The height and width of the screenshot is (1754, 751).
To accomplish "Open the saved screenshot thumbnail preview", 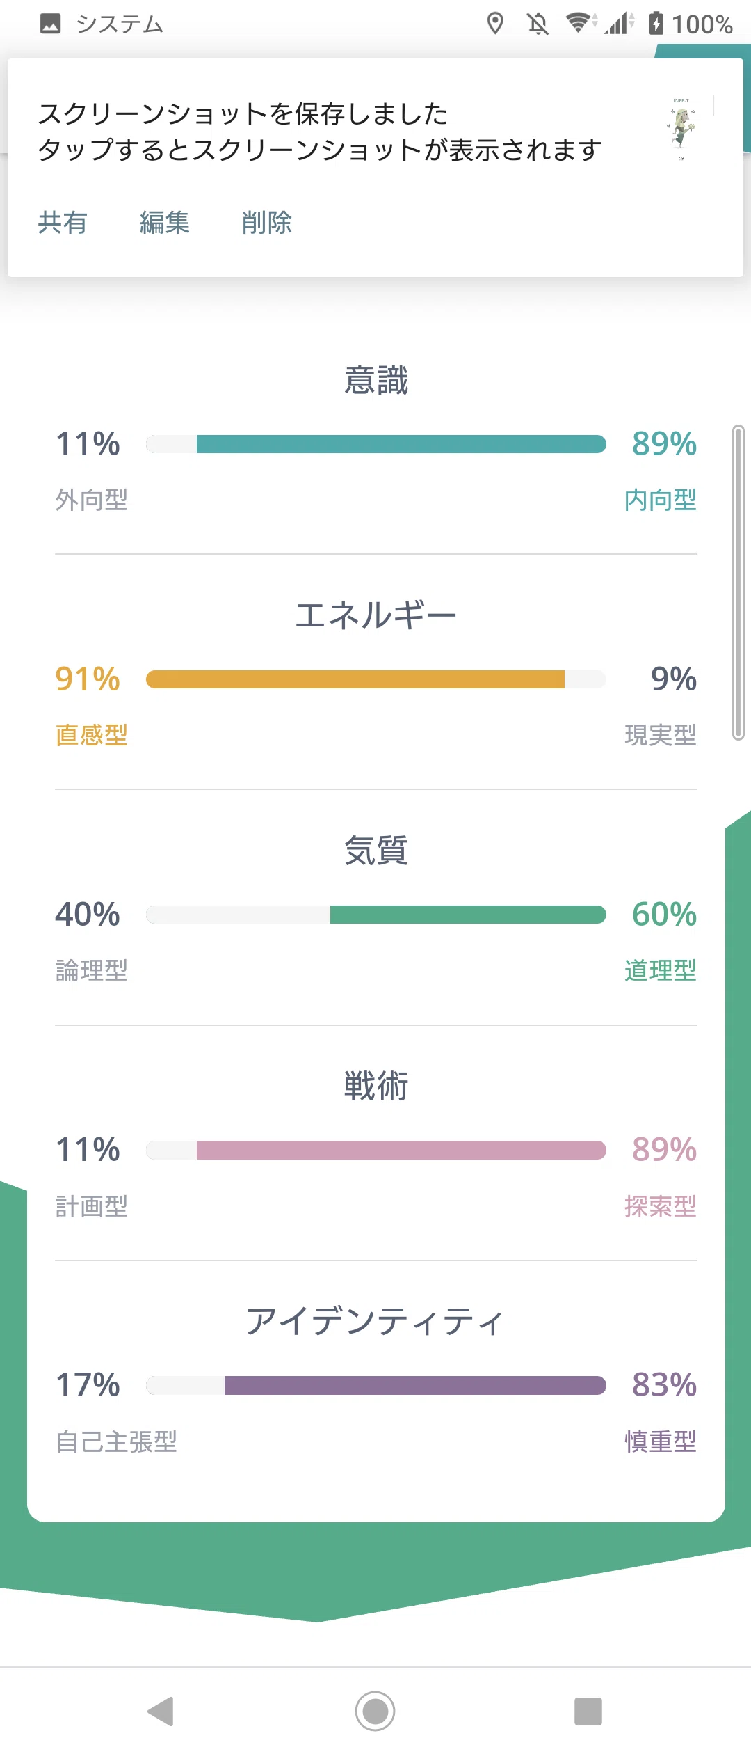I will pos(681,129).
